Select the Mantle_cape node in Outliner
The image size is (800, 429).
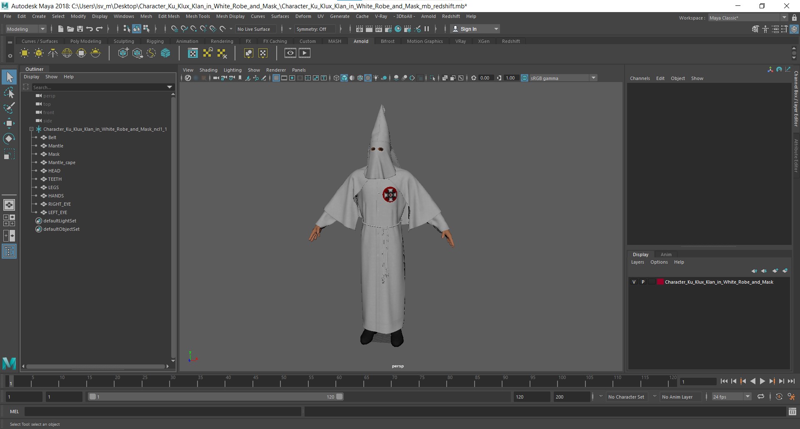62,162
